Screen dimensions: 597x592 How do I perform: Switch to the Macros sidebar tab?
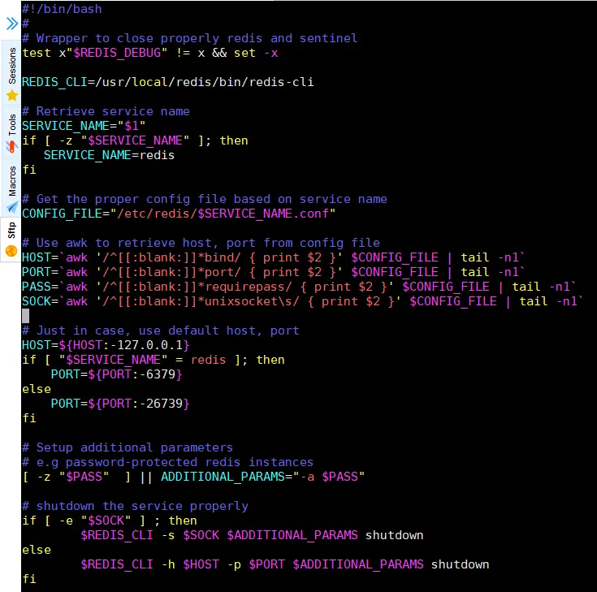click(12, 189)
